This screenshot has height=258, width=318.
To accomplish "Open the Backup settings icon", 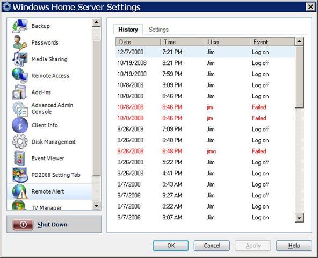I will coord(20,26).
